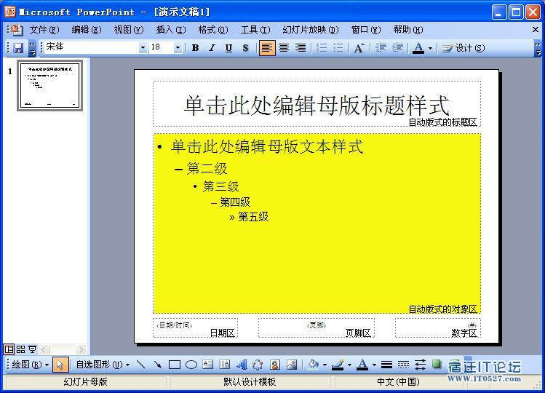This screenshot has height=393, width=545.
Task: Open the 视图 menu
Action: (129, 30)
